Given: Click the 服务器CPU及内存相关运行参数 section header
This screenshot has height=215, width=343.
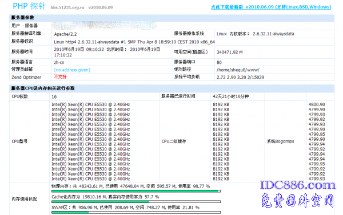Looking at the screenshot, I should (43, 88).
